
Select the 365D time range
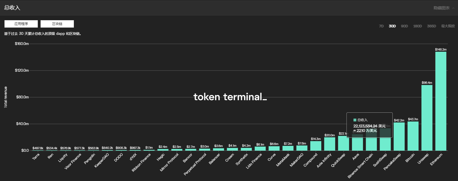coord(432,26)
